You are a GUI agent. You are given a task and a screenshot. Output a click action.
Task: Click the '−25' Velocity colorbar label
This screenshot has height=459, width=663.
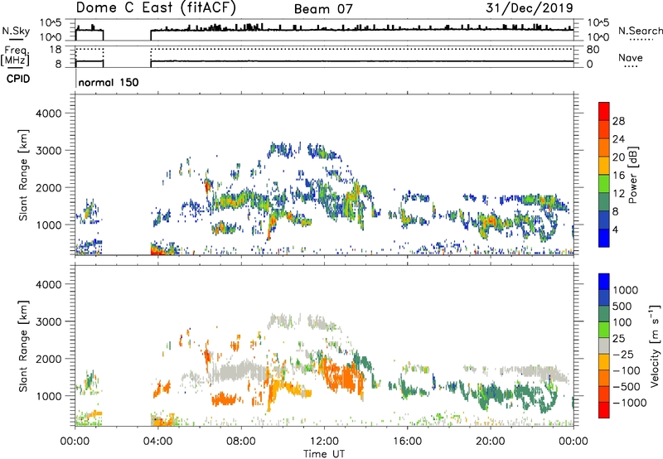coord(624,354)
